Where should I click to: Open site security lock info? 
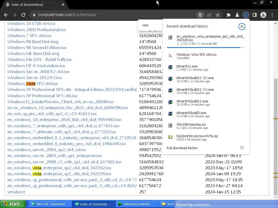point(34,15)
